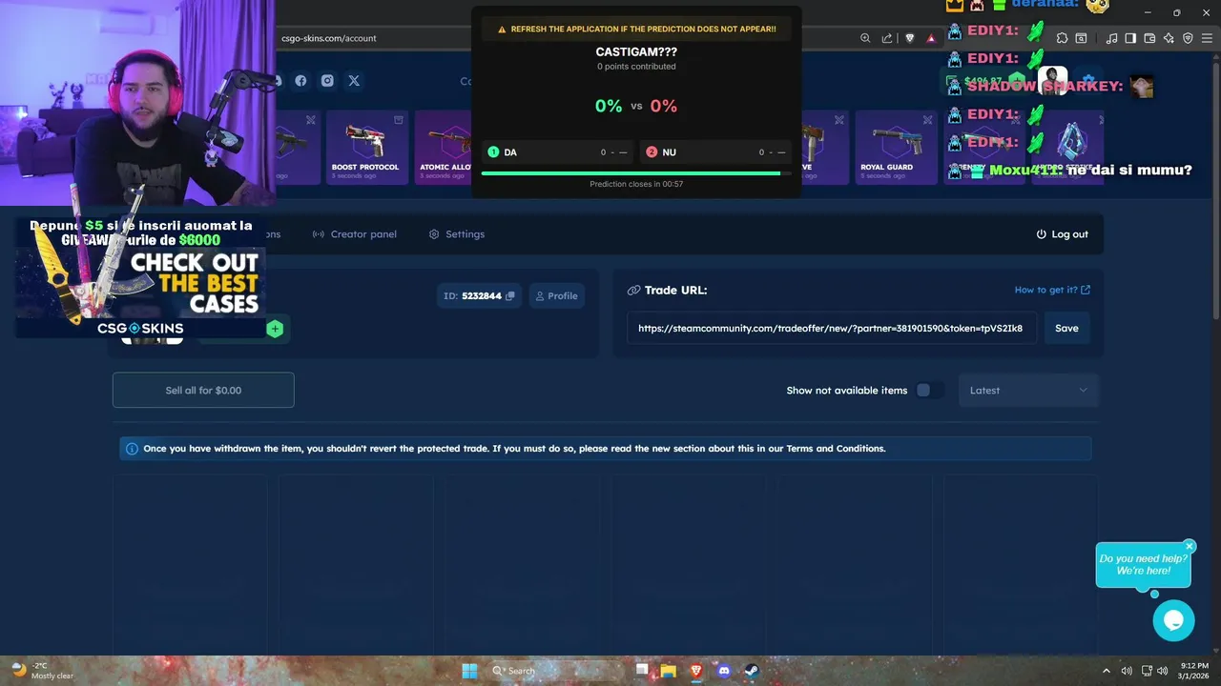This screenshot has width=1221, height=686.
Task: Click the share page icon in address bar
Action: (887, 38)
